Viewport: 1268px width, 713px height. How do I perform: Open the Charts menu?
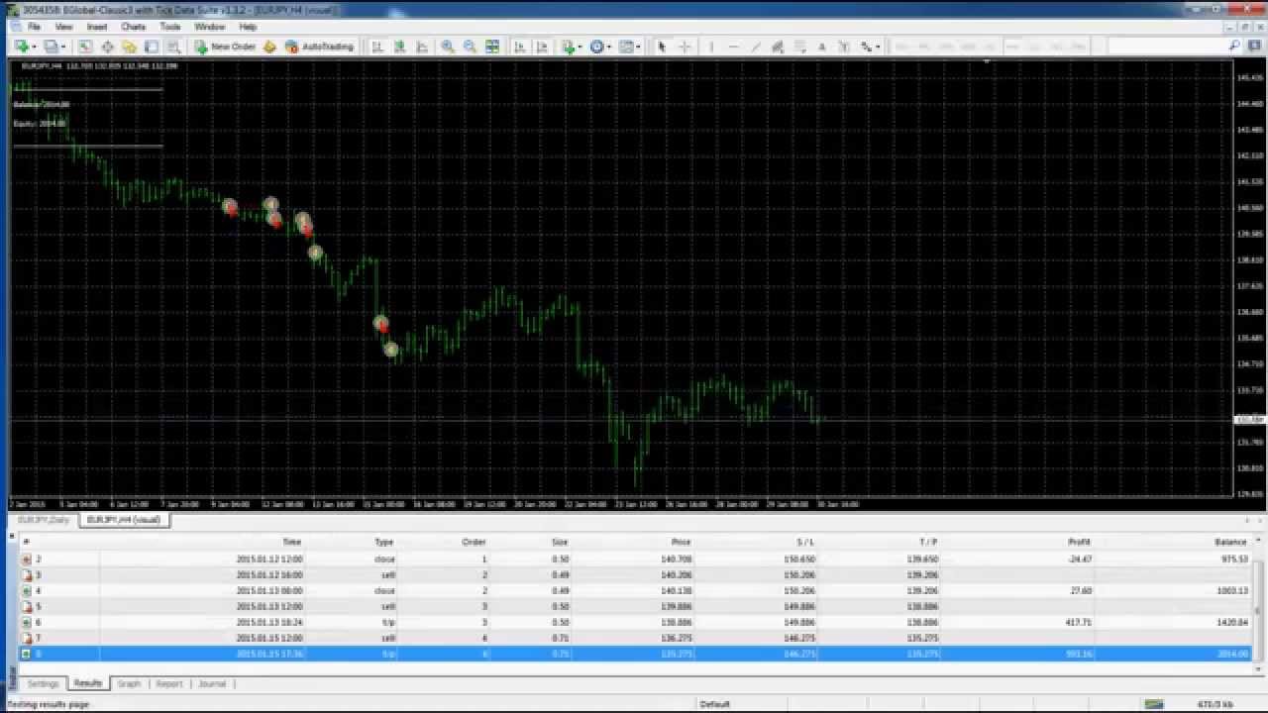click(x=133, y=27)
